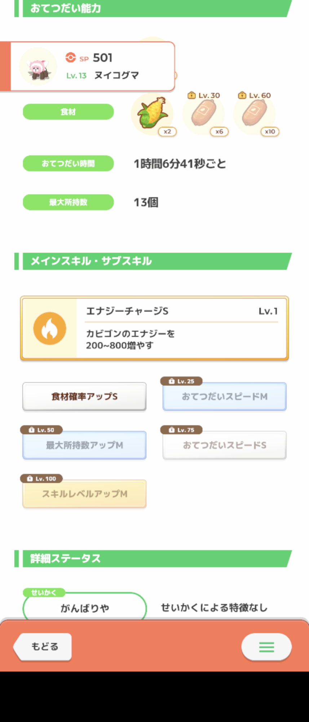Tap the がんばりや nature box
The width and height of the screenshot is (309, 722).
(84, 608)
